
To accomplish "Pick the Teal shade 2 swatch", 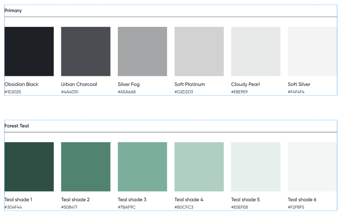I will pyautogui.click(x=86, y=167).
